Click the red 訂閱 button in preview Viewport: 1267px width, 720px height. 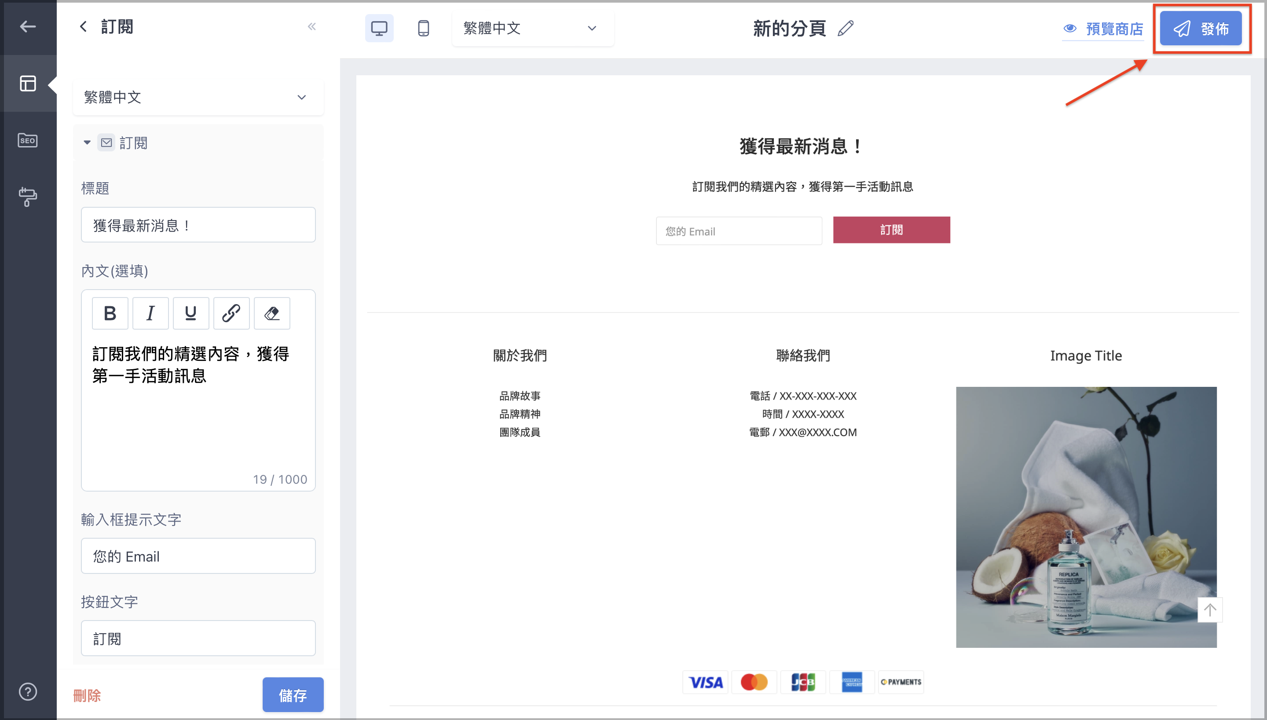891,230
